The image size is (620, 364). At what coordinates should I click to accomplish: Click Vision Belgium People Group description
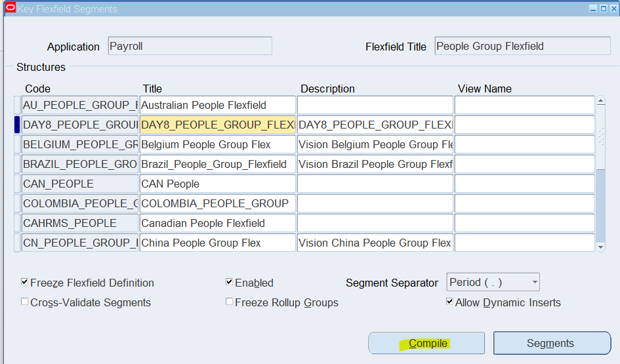[375, 145]
